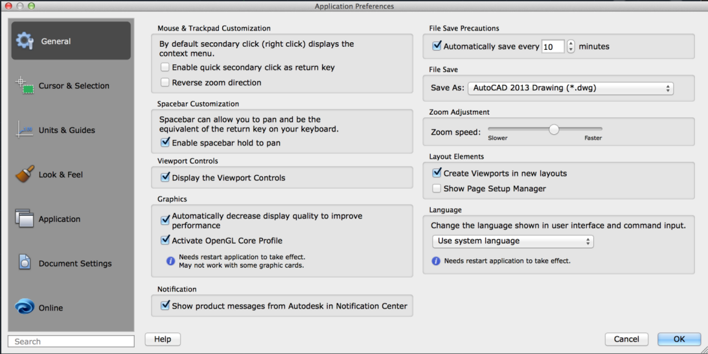Toggle Show Page Setup Manager checkbox
Image resolution: width=708 pixels, height=354 pixels.
437,189
